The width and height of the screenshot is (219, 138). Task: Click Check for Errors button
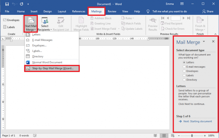pos(173,29)
